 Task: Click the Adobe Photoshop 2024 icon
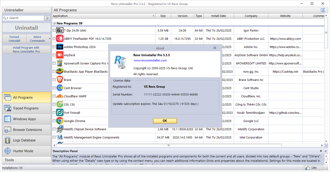pyautogui.click(x=60, y=47)
